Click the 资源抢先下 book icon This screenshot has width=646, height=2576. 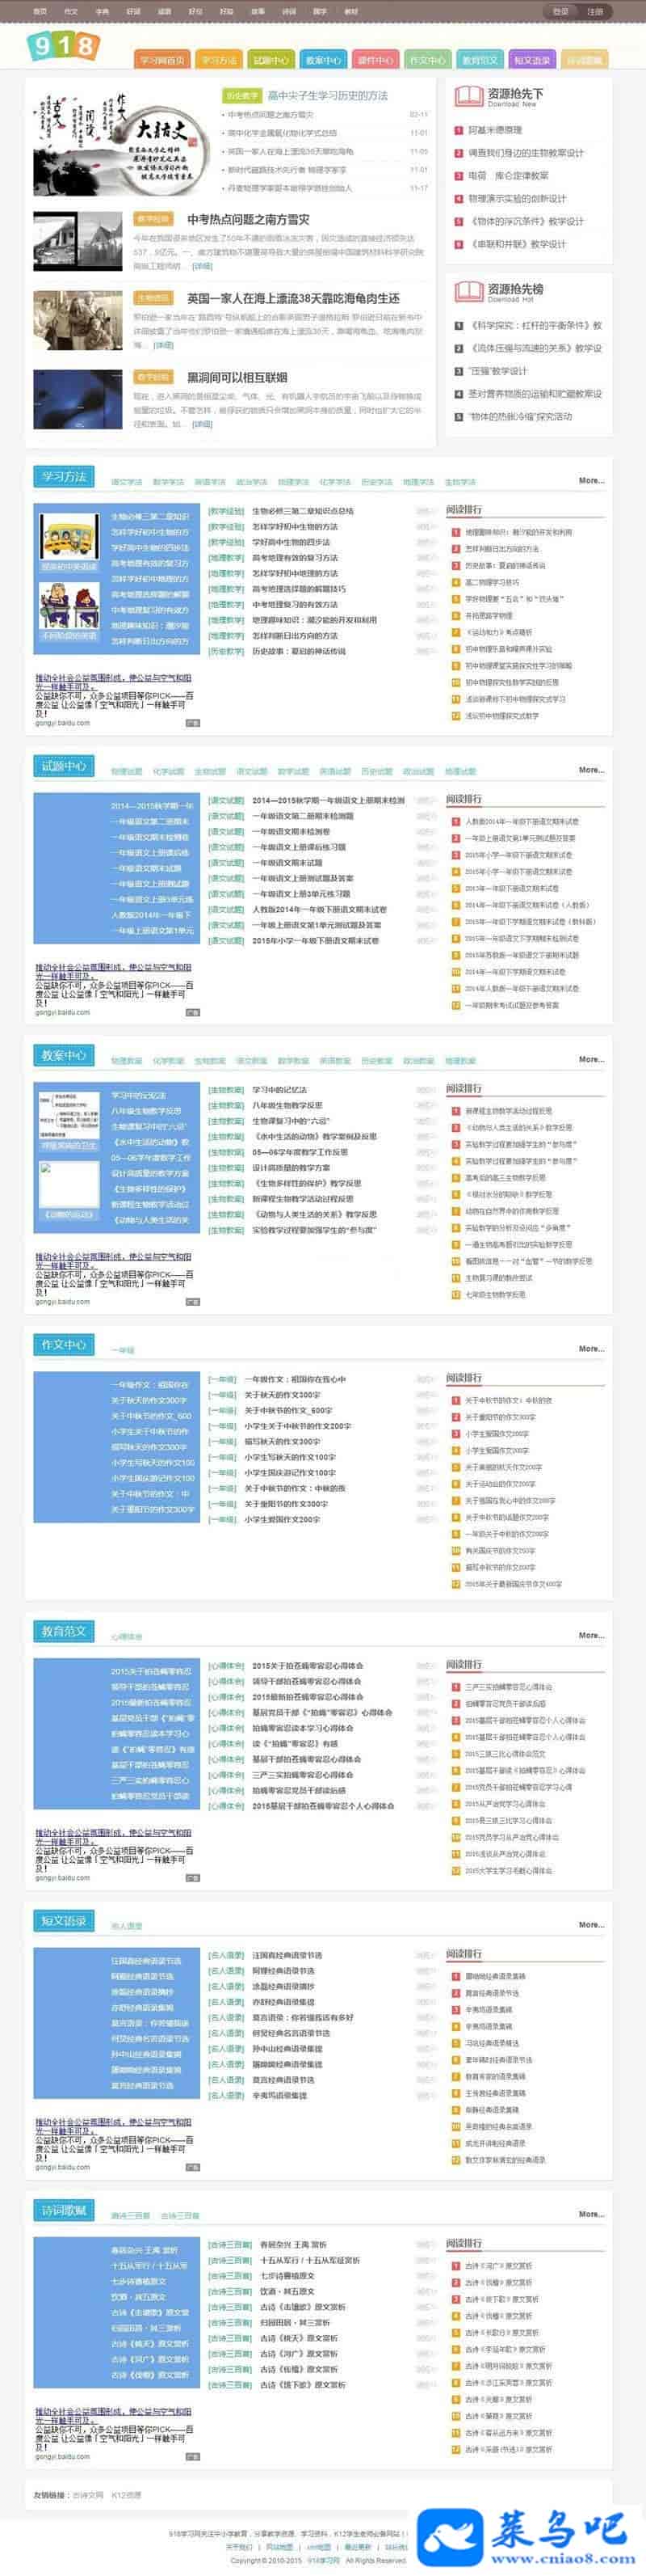pyautogui.click(x=468, y=97)
